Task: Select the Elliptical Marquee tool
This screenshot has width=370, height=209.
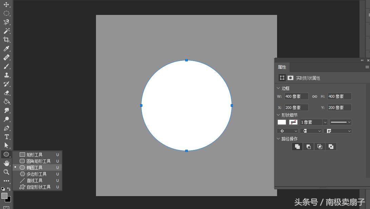Action: [x=6, y=13]
